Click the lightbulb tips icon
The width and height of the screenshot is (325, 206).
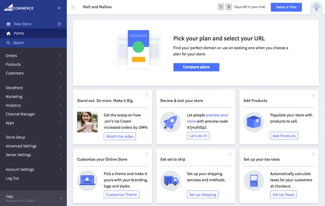coord(316,7)
